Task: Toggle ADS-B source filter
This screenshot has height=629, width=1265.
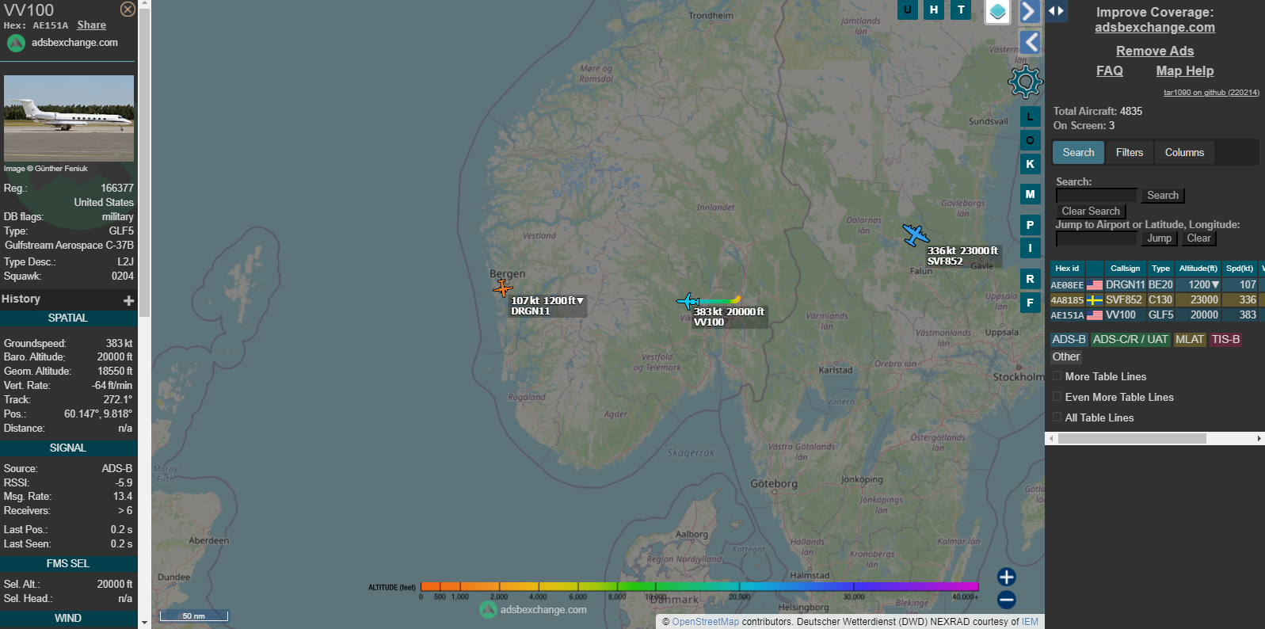Action: [x=1069, y=339]
